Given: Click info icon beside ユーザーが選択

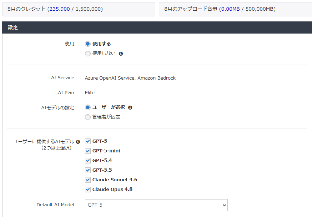Looking at the screenshot, I should (x=130, y=107).
